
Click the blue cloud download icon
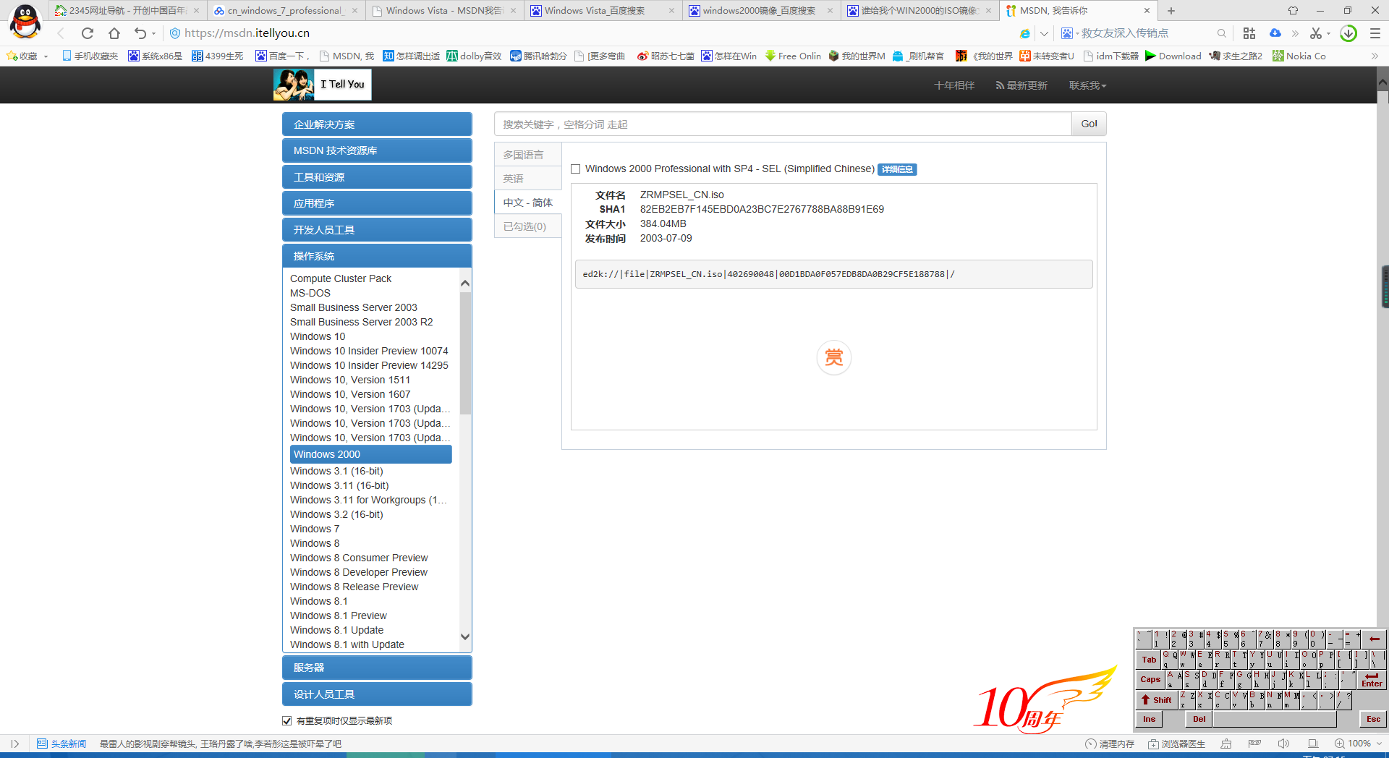(1275, 33)
